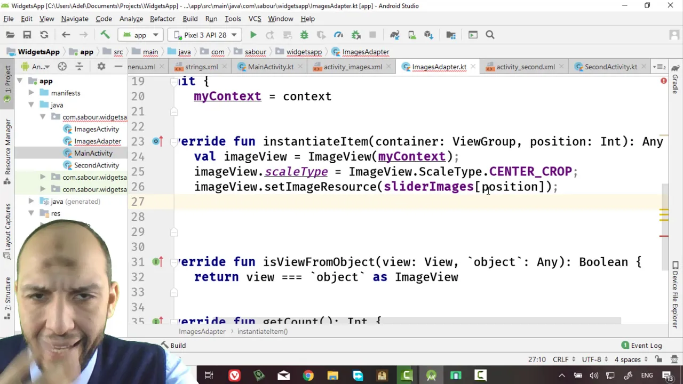
Task: Open the app run configuration dropdown
Action: pos(140,35)
